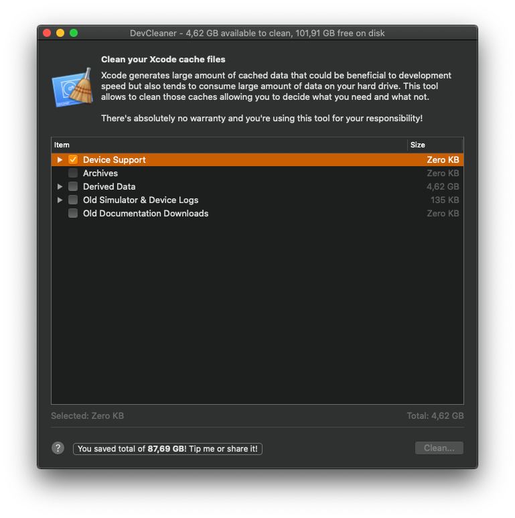Select the Old Documentation Downloads row label

pyautogui.click(x=145, y=213)
